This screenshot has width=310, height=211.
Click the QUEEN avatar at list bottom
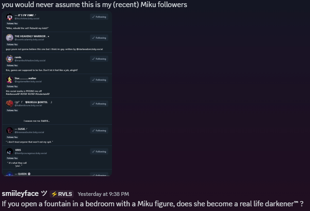tap(9, 174)
